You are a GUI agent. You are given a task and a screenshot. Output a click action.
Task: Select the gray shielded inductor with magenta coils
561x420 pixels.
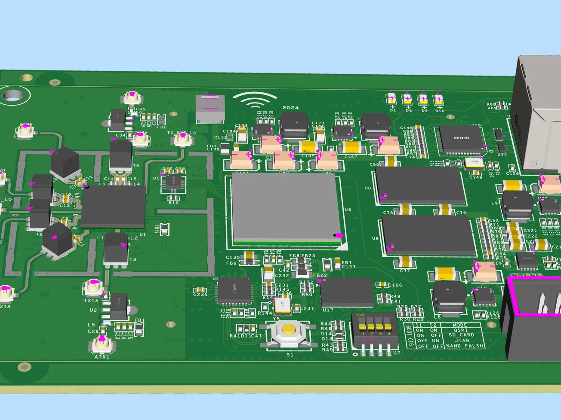(x=210, y=109)
